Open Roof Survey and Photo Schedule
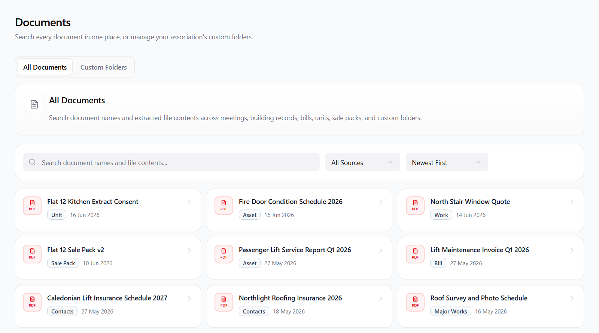This screenshot has width=599, height=333. [x=491, y=306]
